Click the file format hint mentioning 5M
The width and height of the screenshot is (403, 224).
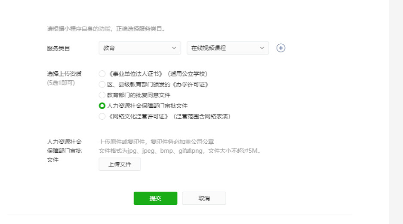[x=180, y=151]
